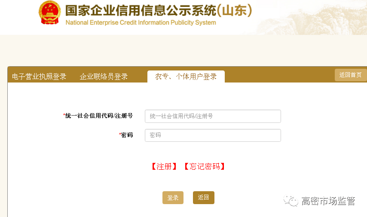
Task: Click the 密码 field label
Action: (127, 135)
